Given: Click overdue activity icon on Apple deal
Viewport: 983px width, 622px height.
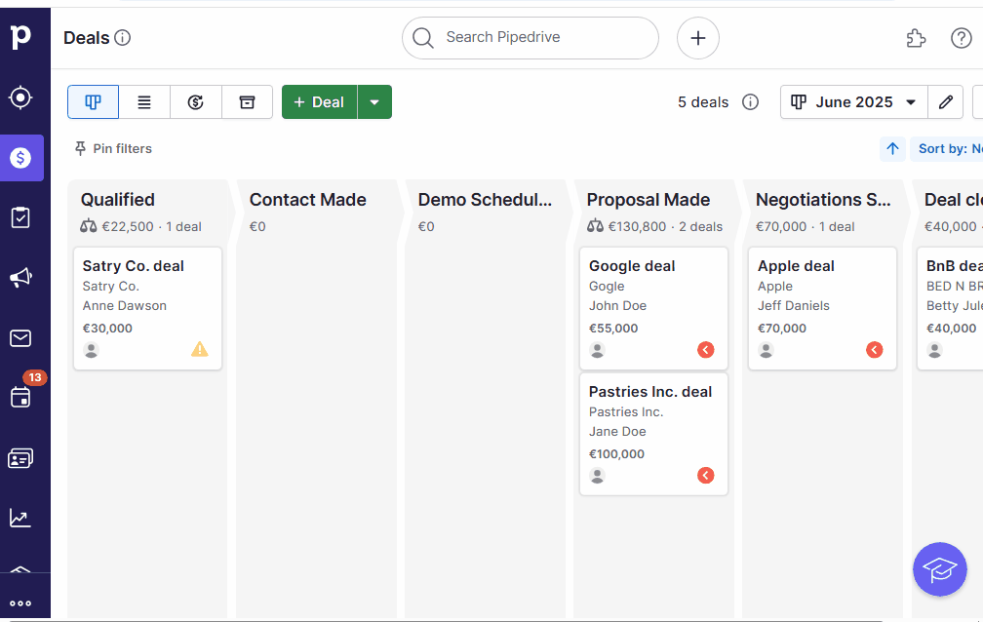Looking at the screenshot, I should pos(875,350).
